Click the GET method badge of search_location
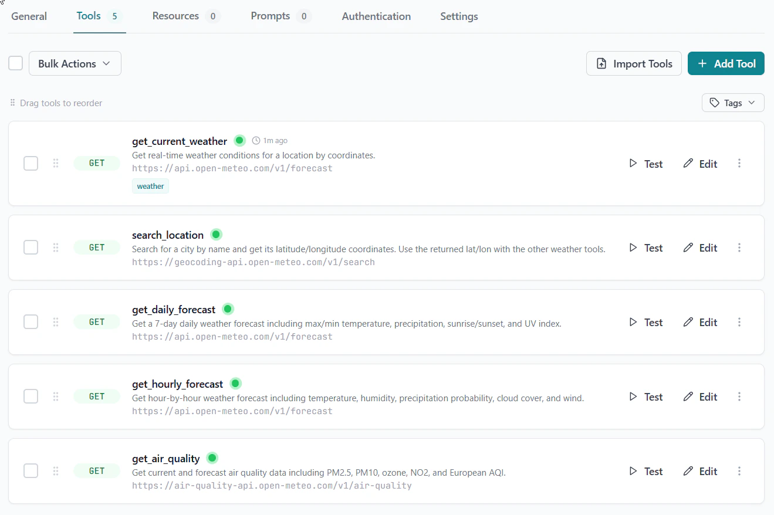The width and height of the screenshot is (774, 515). [x=97, y=248]
